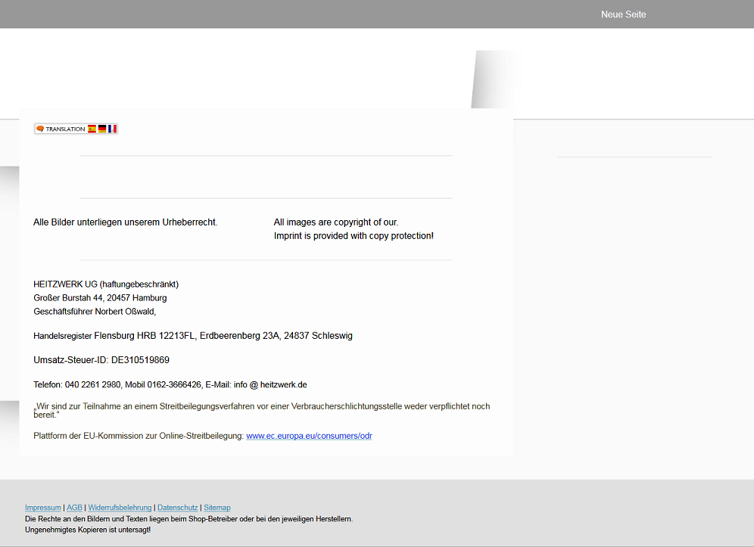The image size is (754, 547).
Task: Click the 'Ungenehmigtes Kopieren ist untersagt!' footer text
Action: pos(88,530)
